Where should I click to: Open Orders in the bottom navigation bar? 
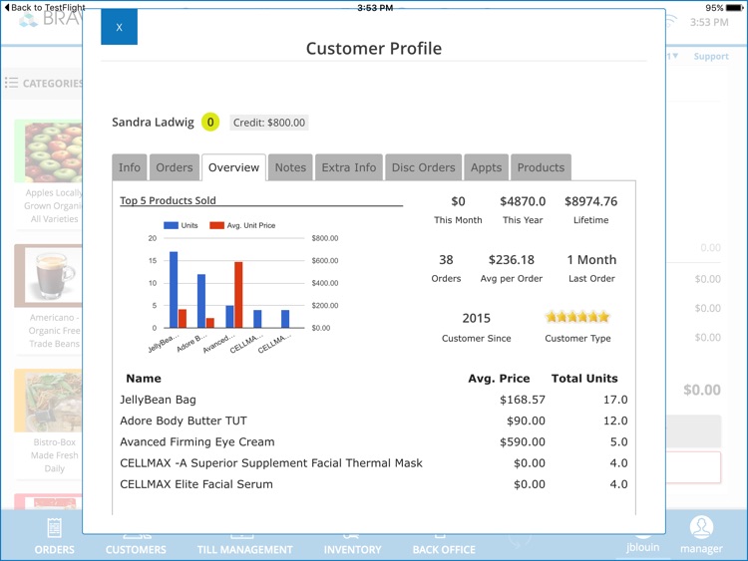(x=54, y=538)
